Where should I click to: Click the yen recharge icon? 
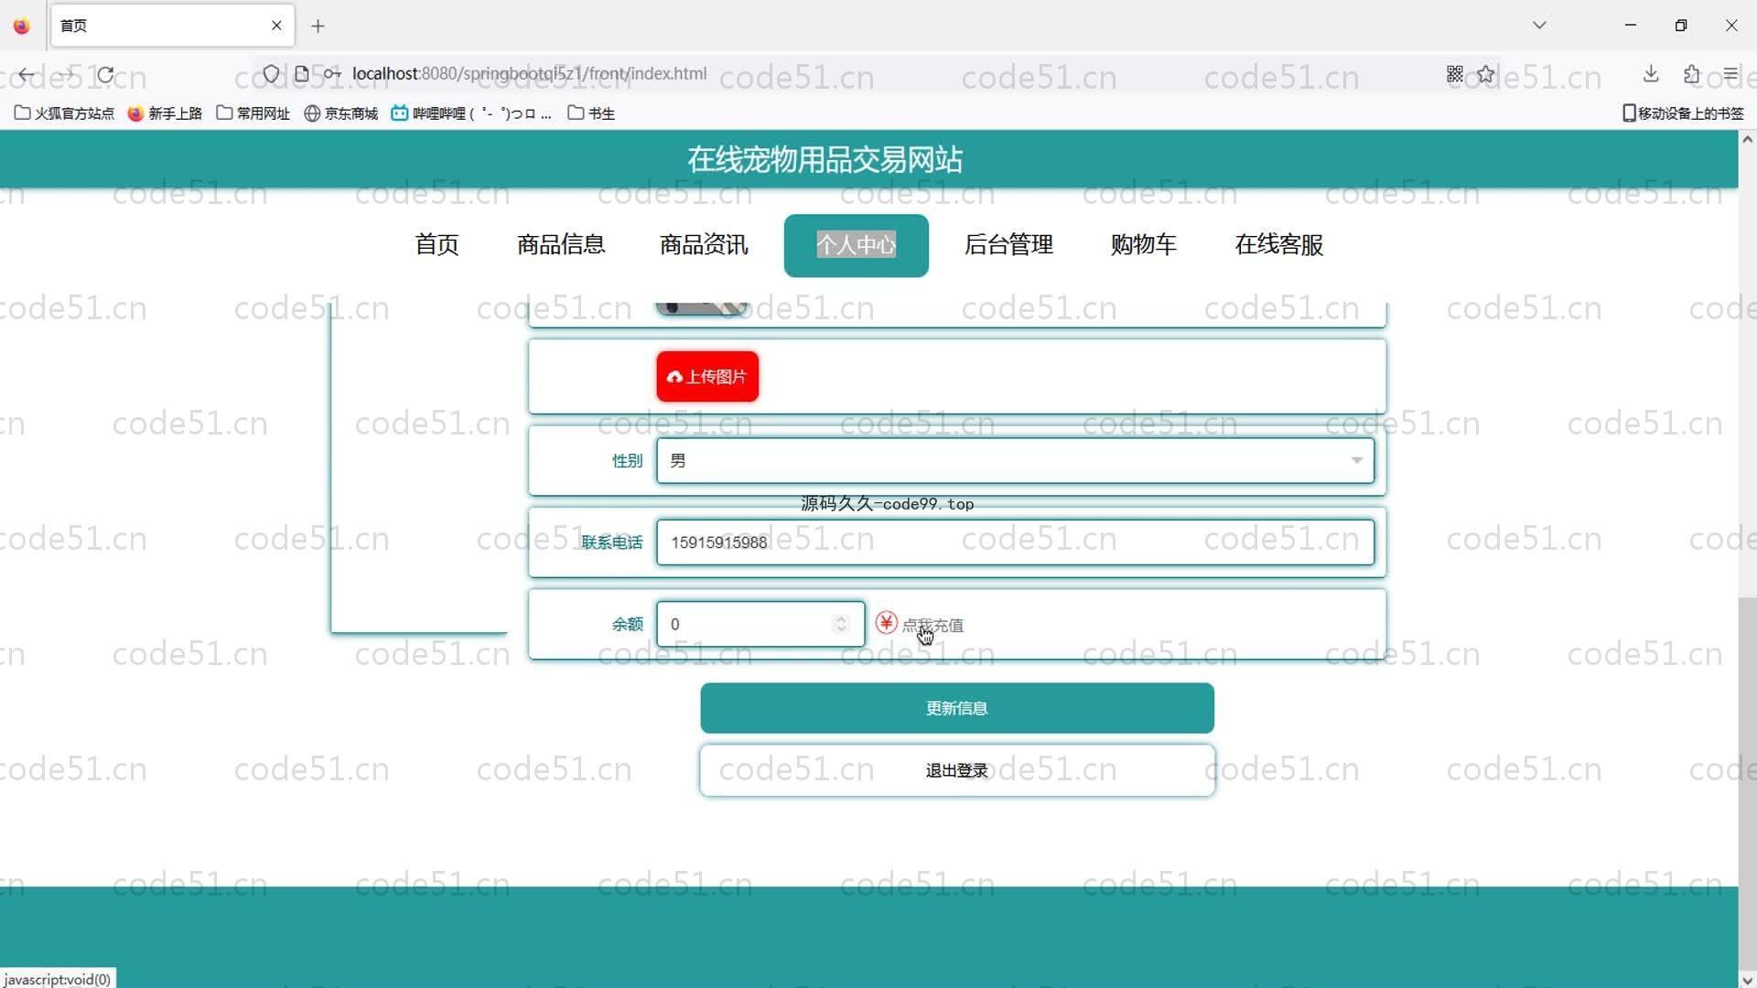(886, 623)
